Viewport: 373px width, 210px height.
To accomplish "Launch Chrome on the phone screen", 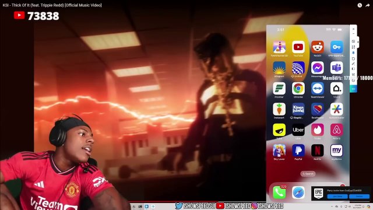I will (x=298, y=88).
